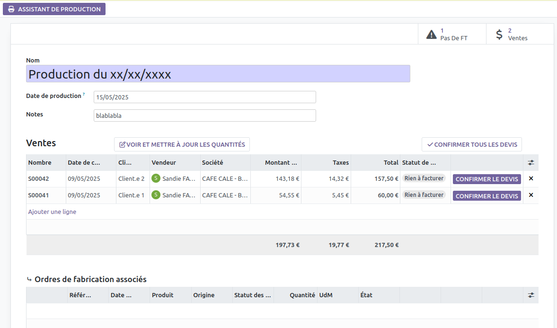Click the Notes field containing blablabla
This screenshot has width=557, height=328.
tap(204, 115)
